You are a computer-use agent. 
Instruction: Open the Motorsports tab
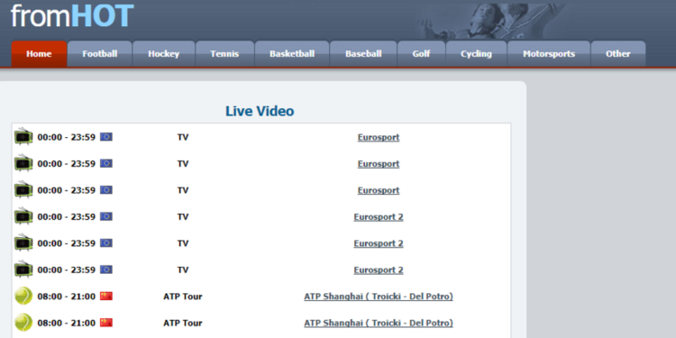pos(549,54)
